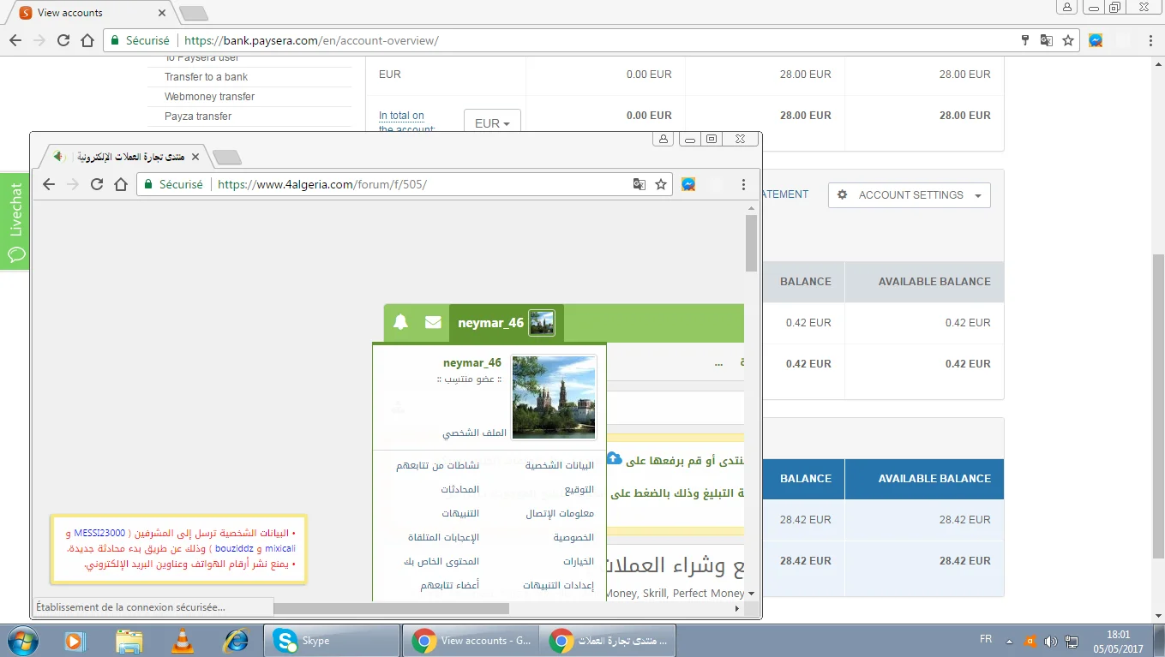Open Internet Explorer from the taskbar

pos(235,640)
